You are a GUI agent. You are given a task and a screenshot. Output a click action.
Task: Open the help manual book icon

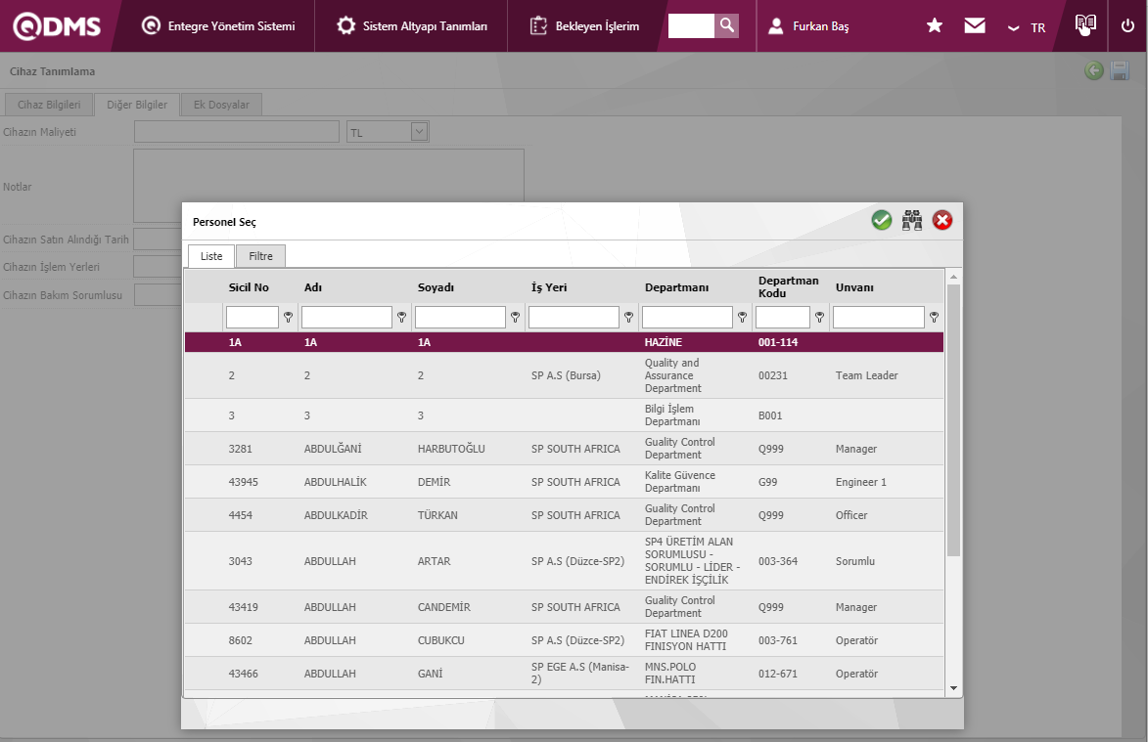pyautogui.click(x=1084, y=25)
